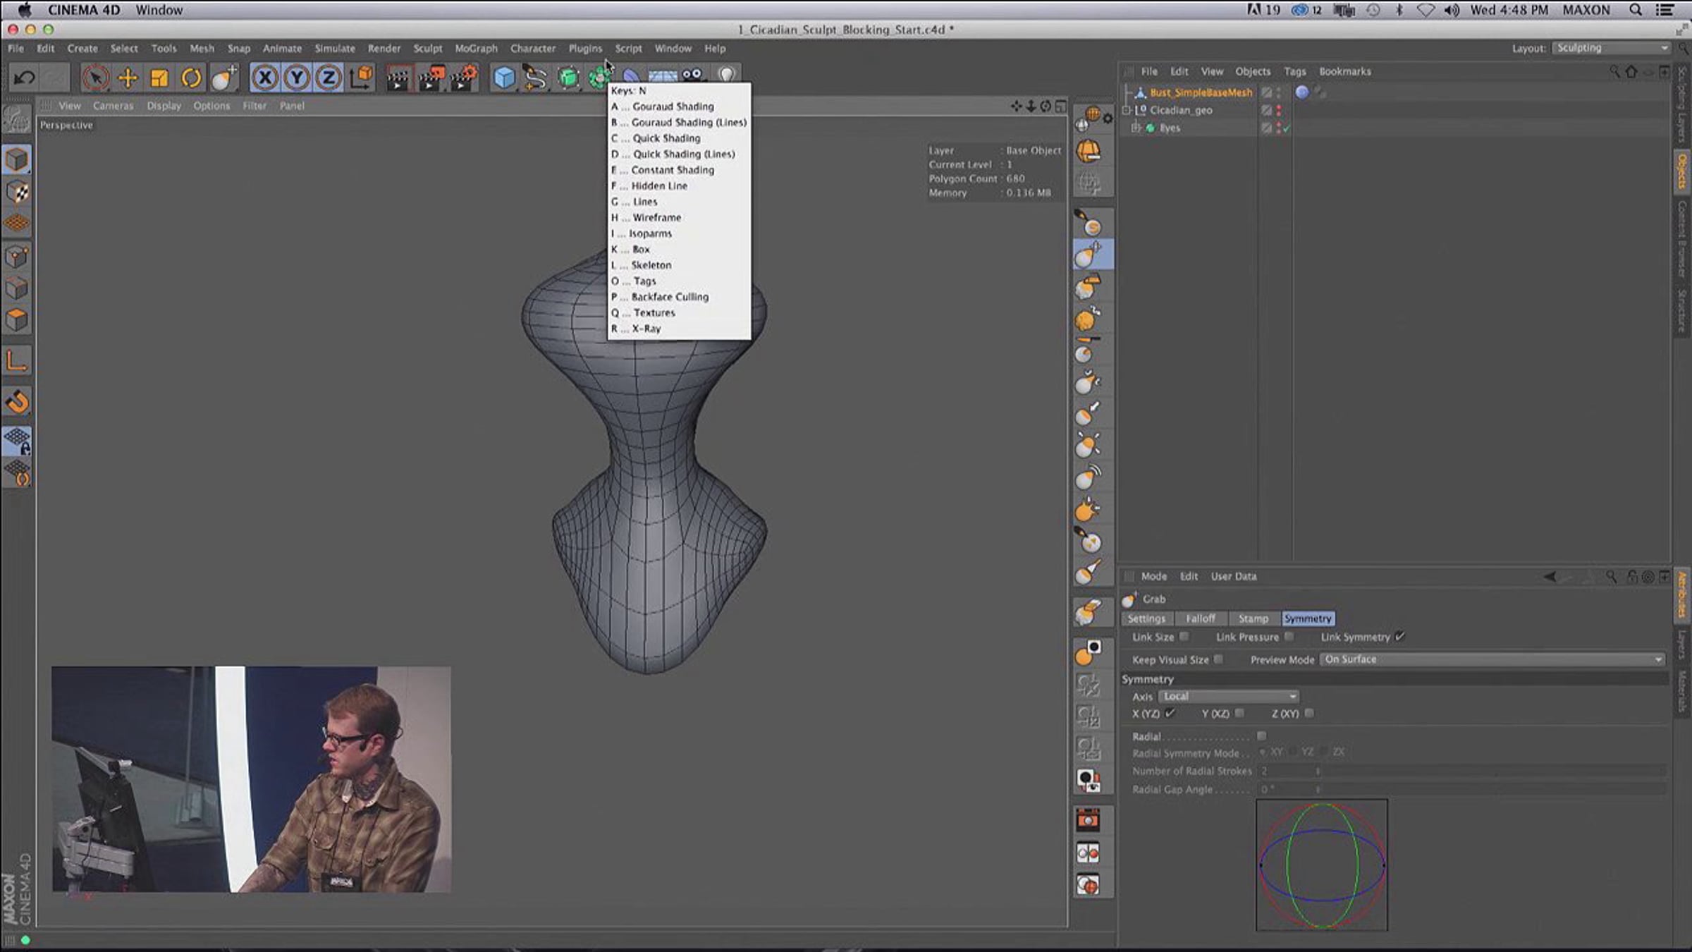Click the Object Manager home icon
This screenshot has height=952, width=1692.
(1631, 72)
